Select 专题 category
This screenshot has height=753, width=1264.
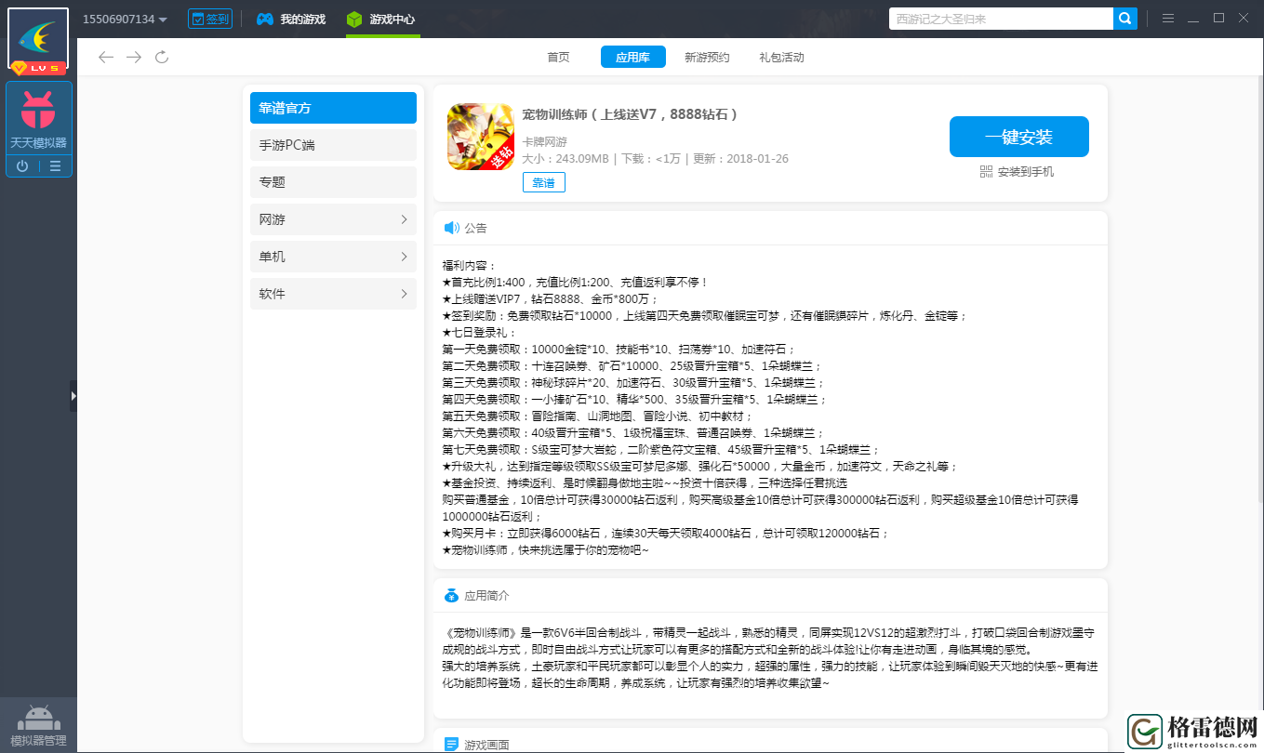pos(333,182)
